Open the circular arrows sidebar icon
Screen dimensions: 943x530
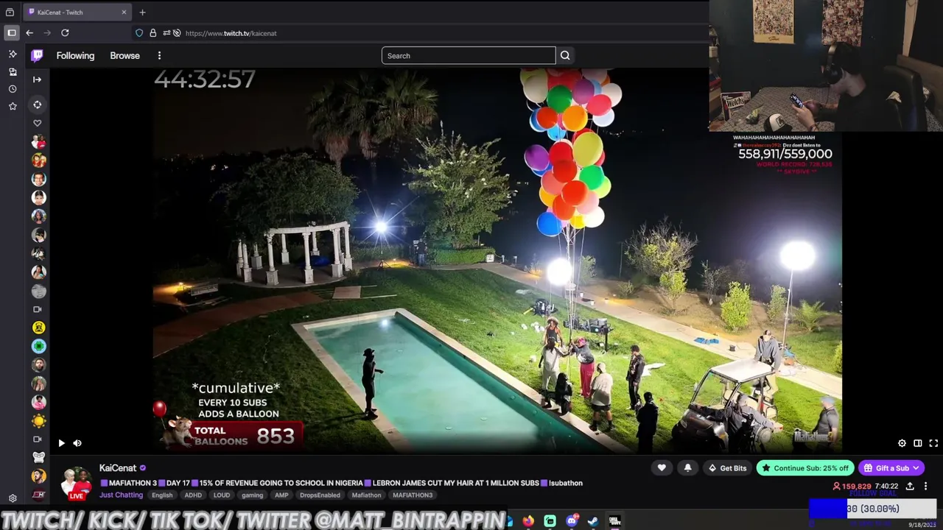38,105
